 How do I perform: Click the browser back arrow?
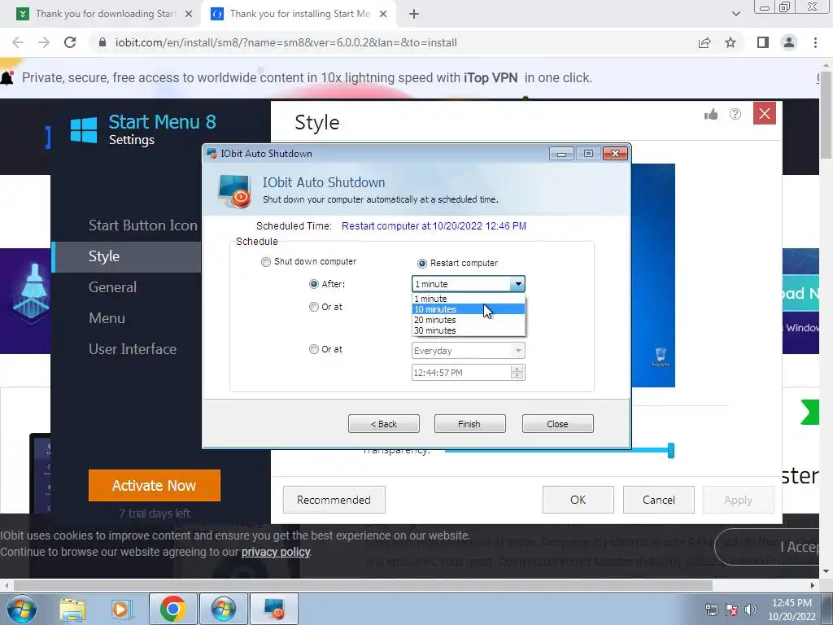click(18, 42)
